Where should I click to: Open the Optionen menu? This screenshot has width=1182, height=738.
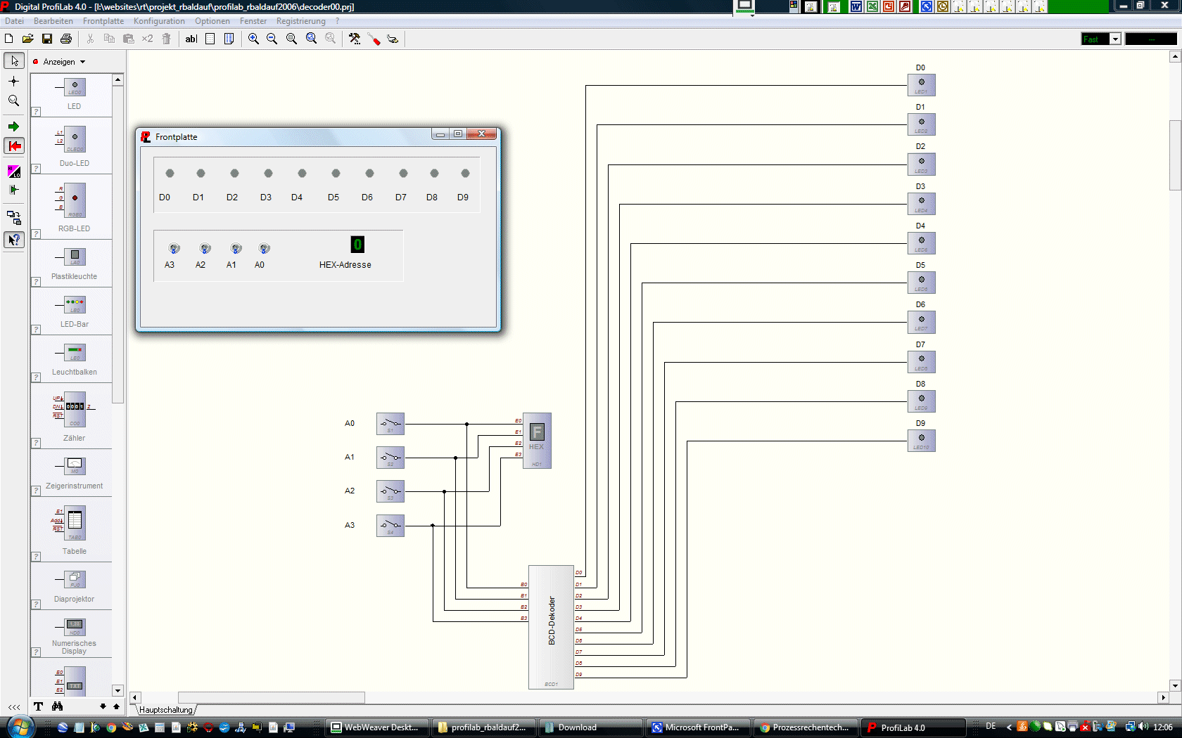click(x=212, y=21)
